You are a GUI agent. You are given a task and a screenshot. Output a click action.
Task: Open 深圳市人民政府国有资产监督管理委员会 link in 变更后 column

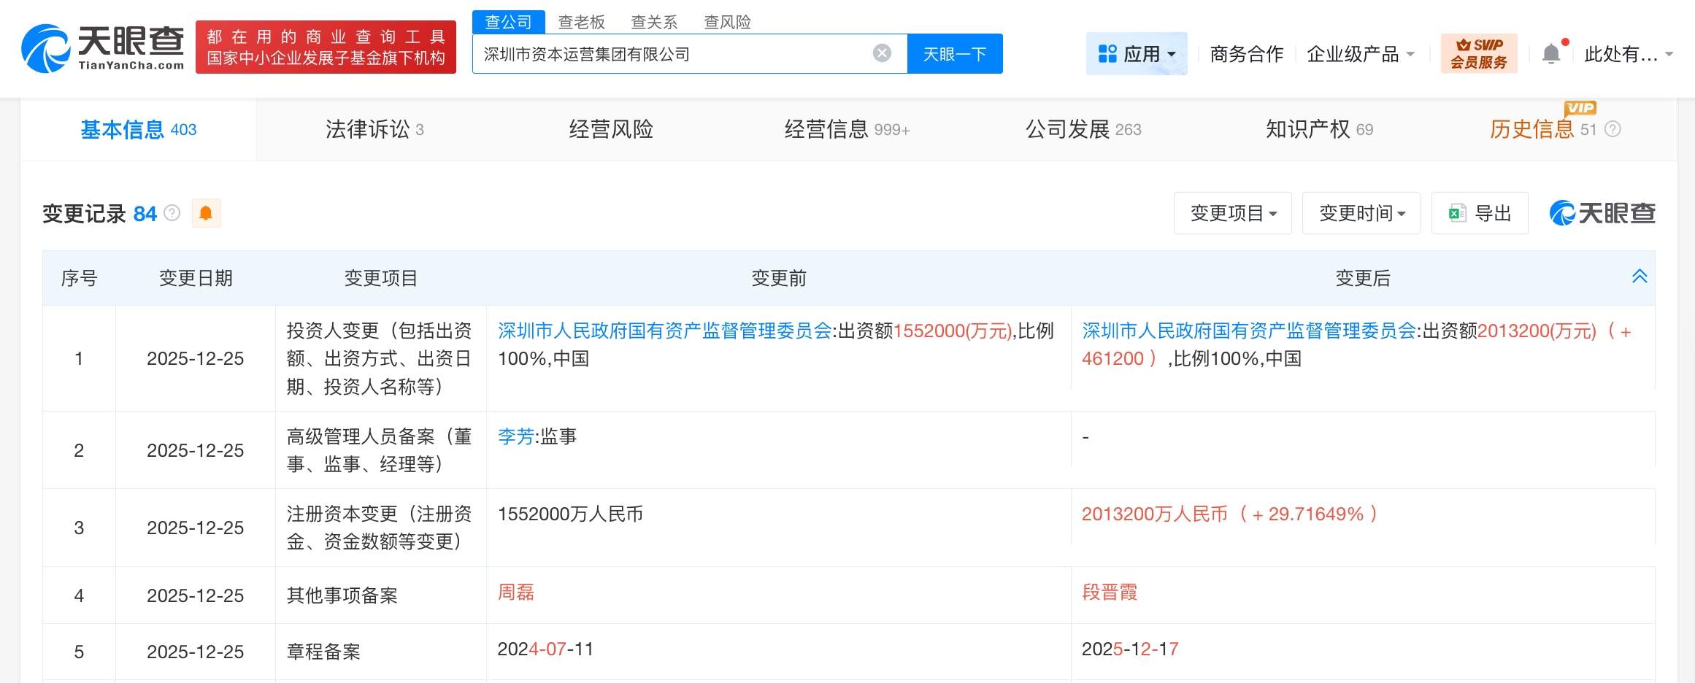pos(1249,331)
